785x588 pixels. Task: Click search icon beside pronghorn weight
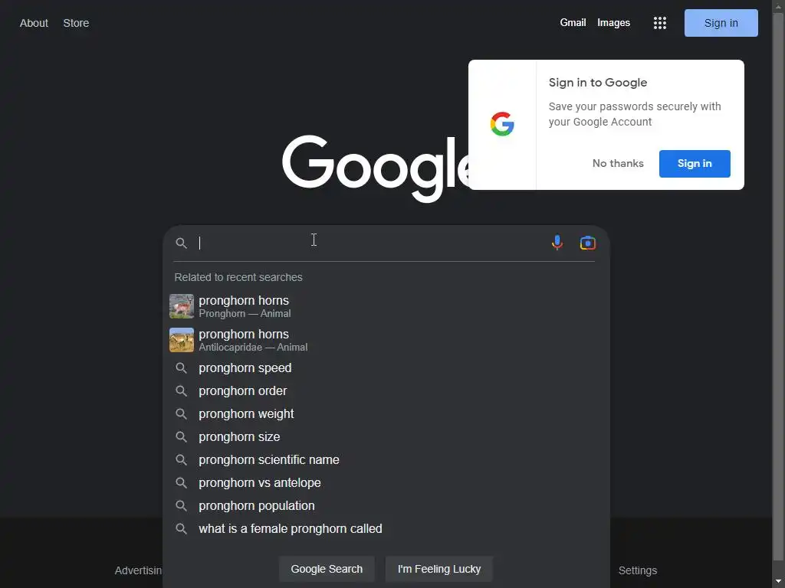(181, 414)
